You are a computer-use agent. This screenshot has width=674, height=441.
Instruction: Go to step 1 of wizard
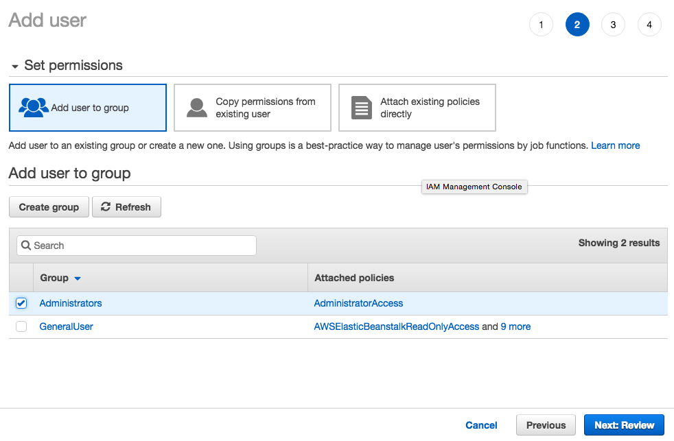(541, 25)
